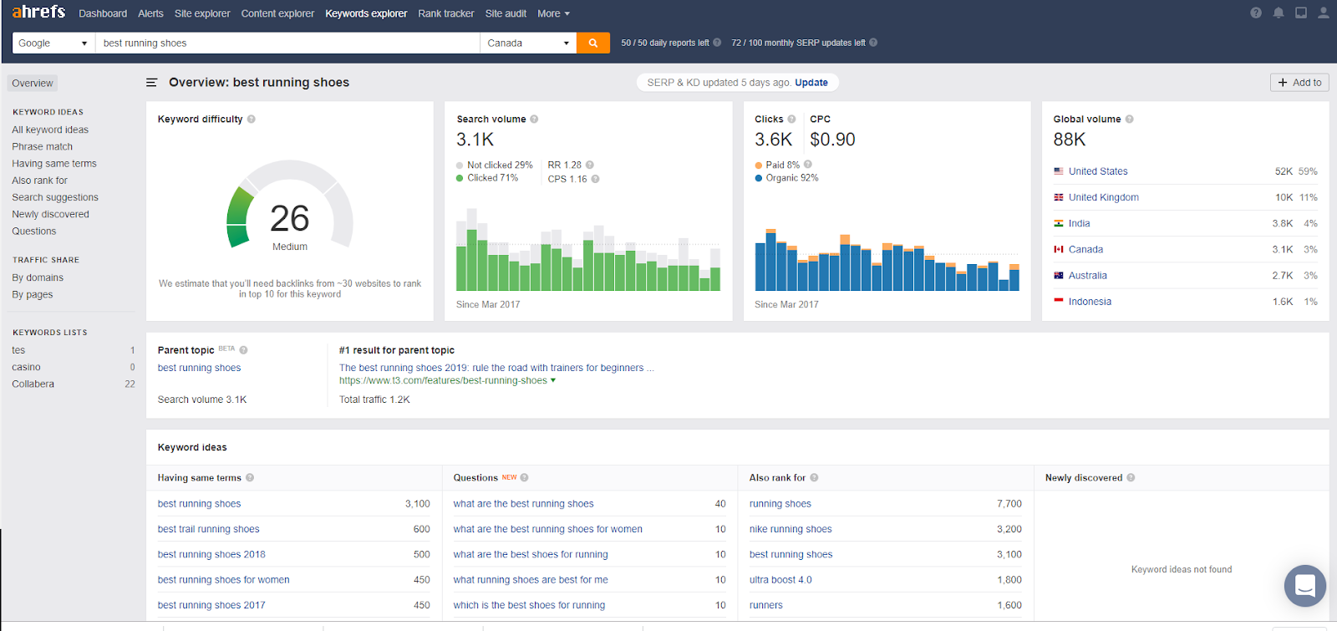Click the Add to button

coord(1299,83)
